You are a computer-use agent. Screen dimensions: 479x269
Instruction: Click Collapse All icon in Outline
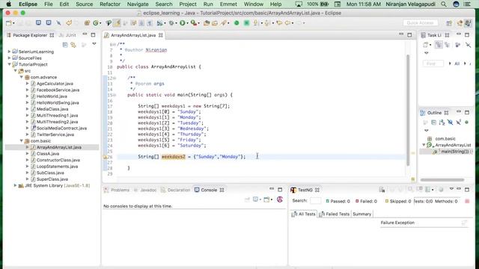433,123
